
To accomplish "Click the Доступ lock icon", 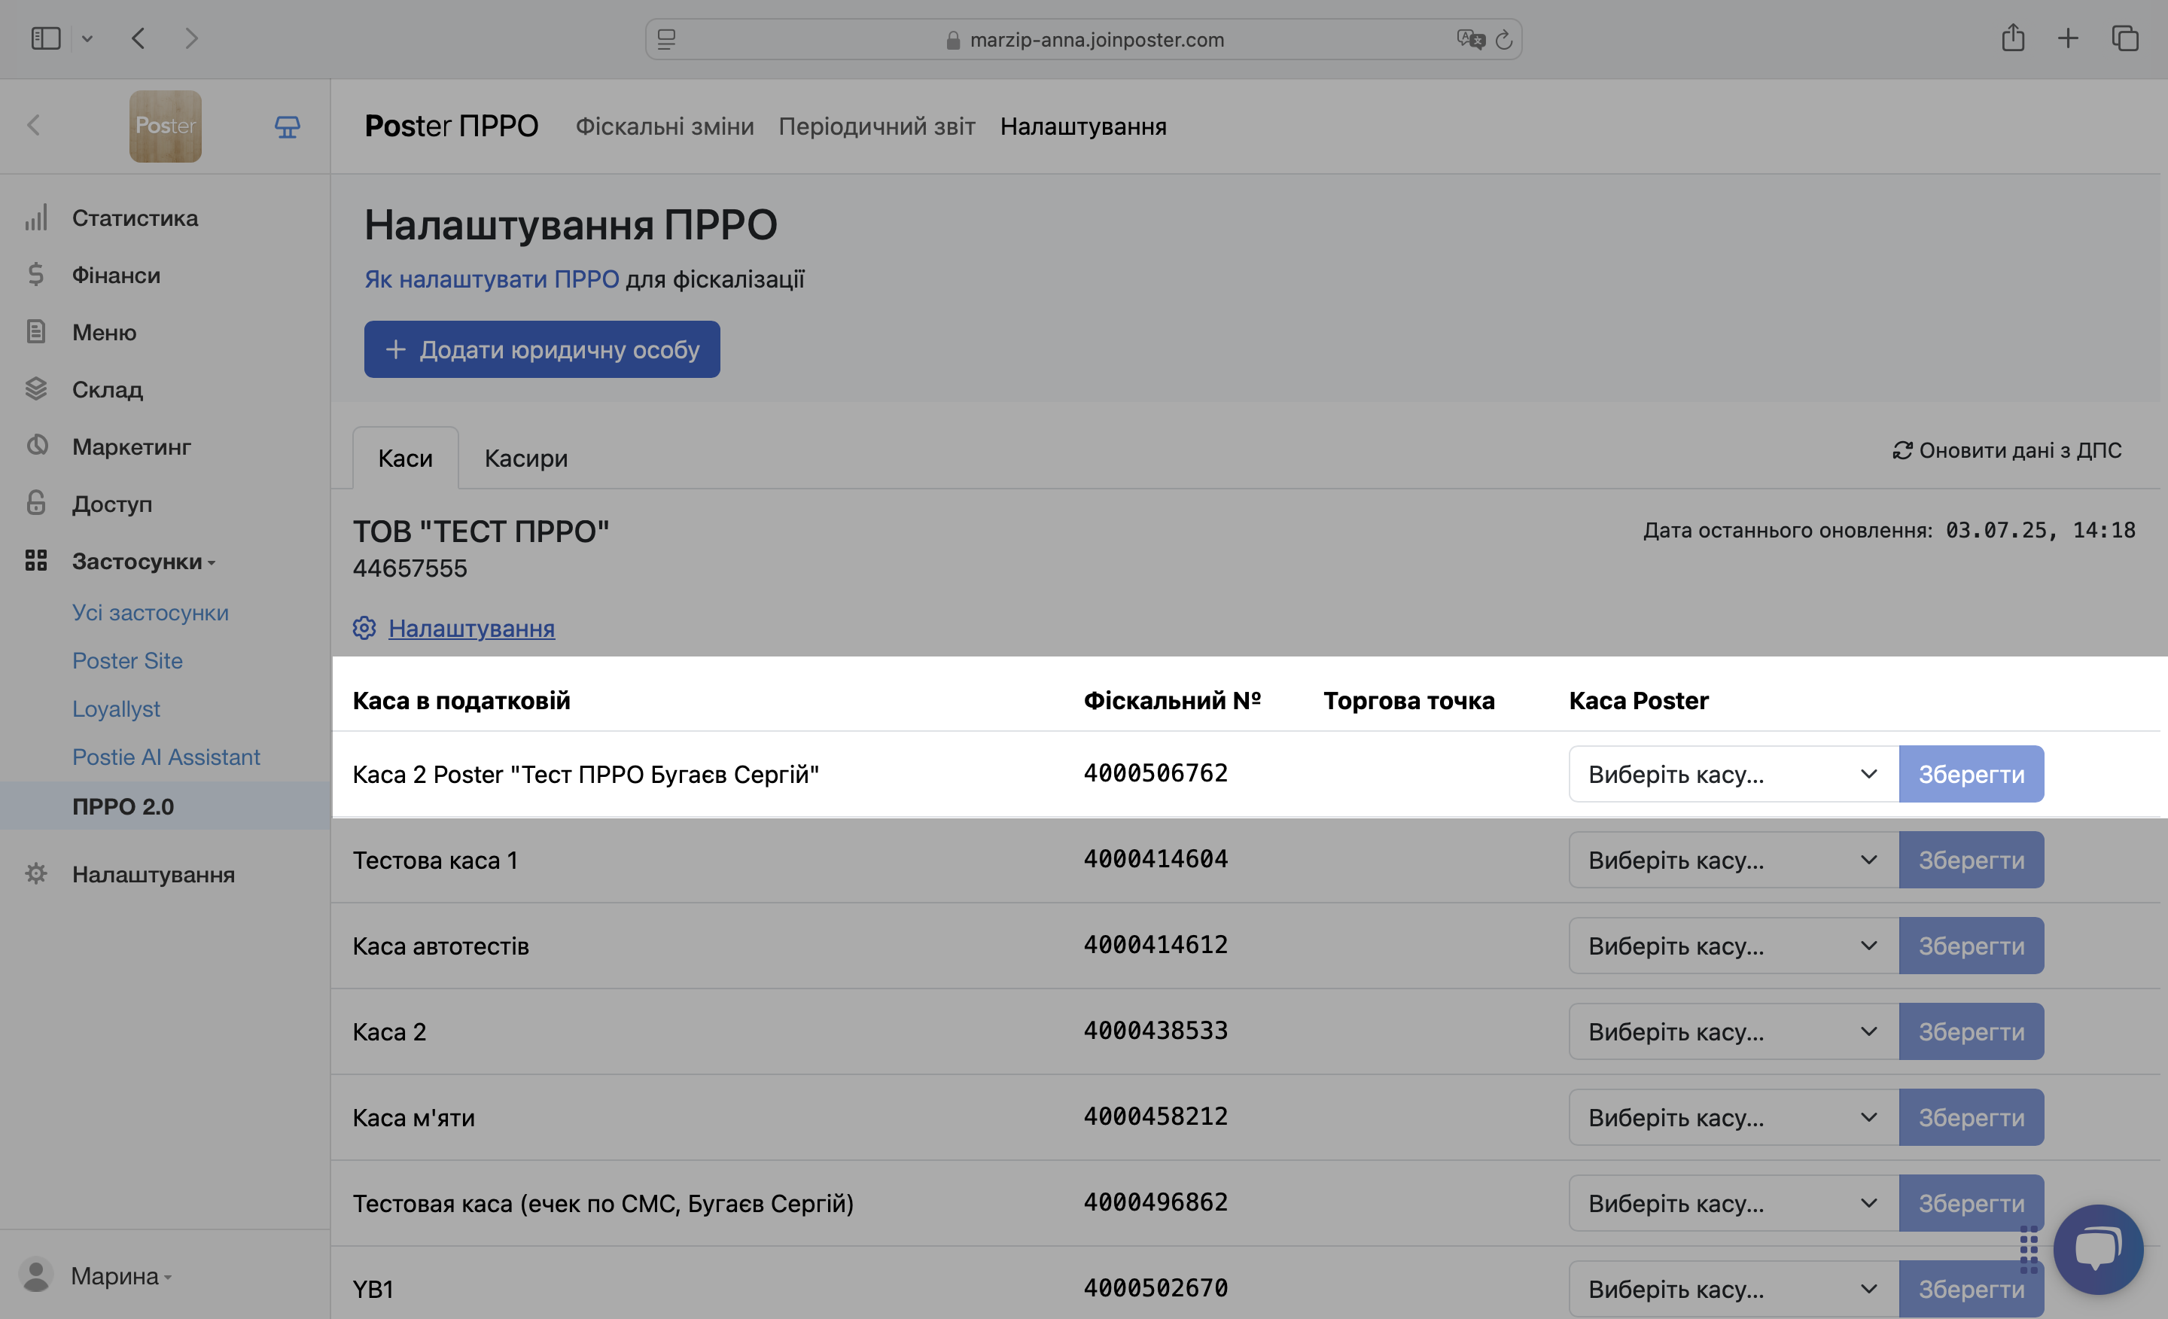I will 36,502.
